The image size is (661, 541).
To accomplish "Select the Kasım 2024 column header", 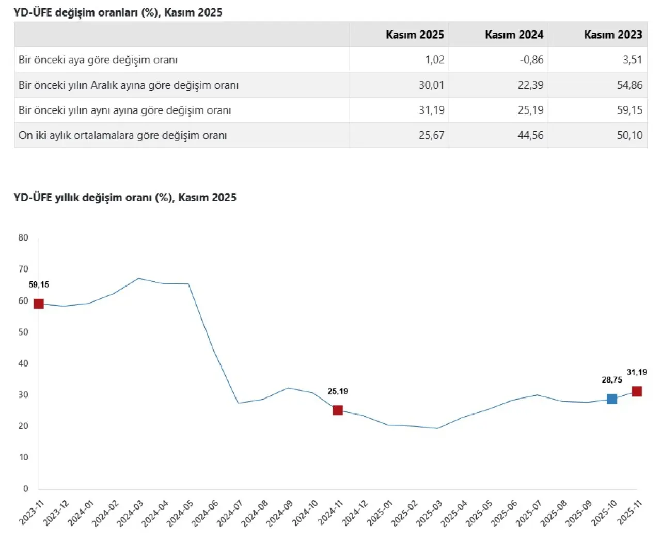I will (x=514, y=35).
